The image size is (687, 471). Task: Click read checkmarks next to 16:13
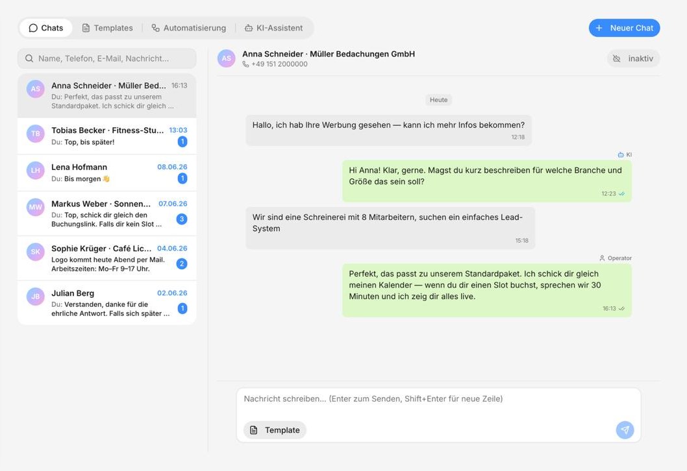621,309
